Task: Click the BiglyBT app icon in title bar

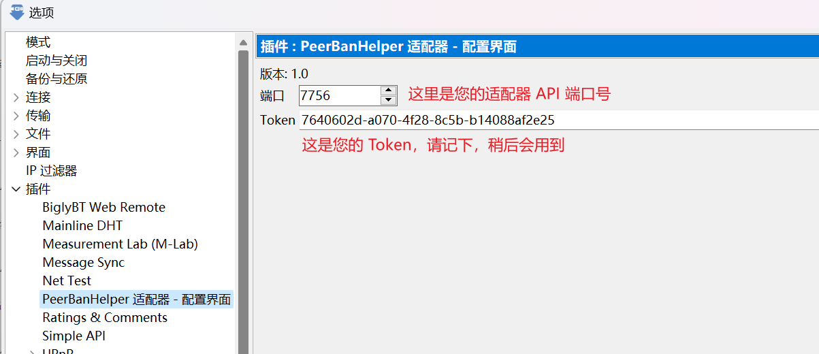Action: point(16,12)
